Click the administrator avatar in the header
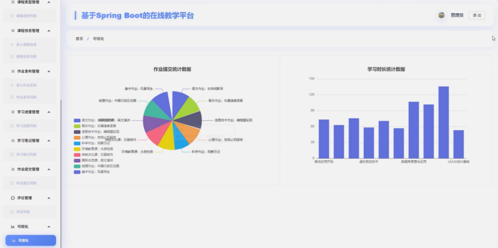The width and height of the screenshot is (498, 248). pyautogui.click(x=441, y=15)
